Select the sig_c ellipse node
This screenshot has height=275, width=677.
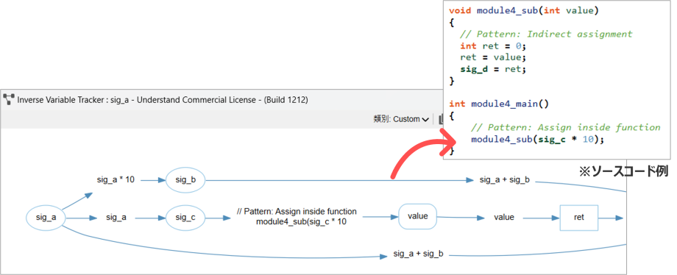185,218
